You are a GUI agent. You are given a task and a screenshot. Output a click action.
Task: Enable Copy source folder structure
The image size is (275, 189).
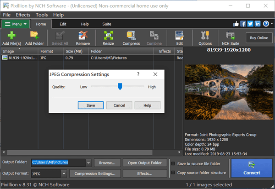[173, 173]
